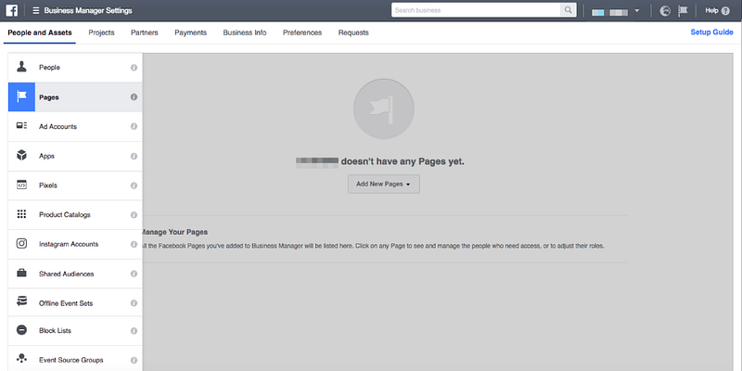Show info tooltip for Event Source Groups
This screenshot has width=742, height=371.
pyautogui.click(x=134, y=360)
